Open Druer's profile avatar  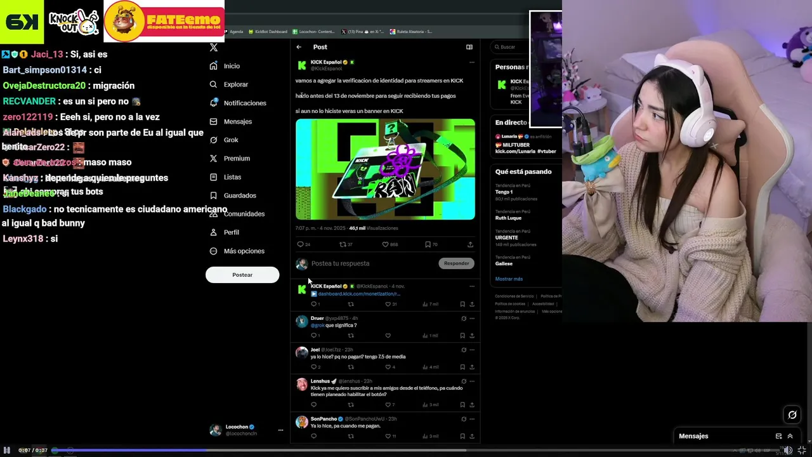302,321
